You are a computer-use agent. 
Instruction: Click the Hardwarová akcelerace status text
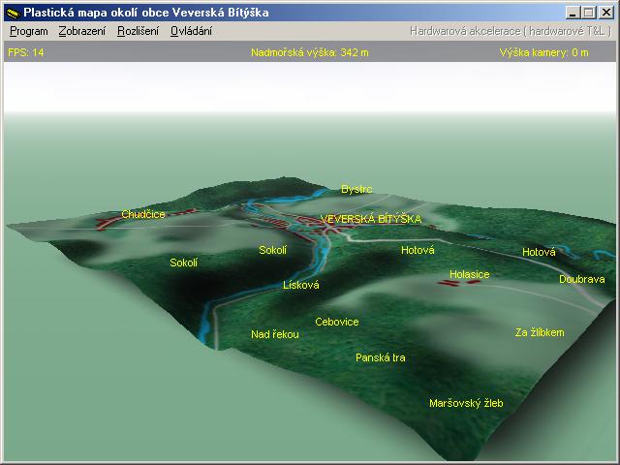click(x=511, y=31)
